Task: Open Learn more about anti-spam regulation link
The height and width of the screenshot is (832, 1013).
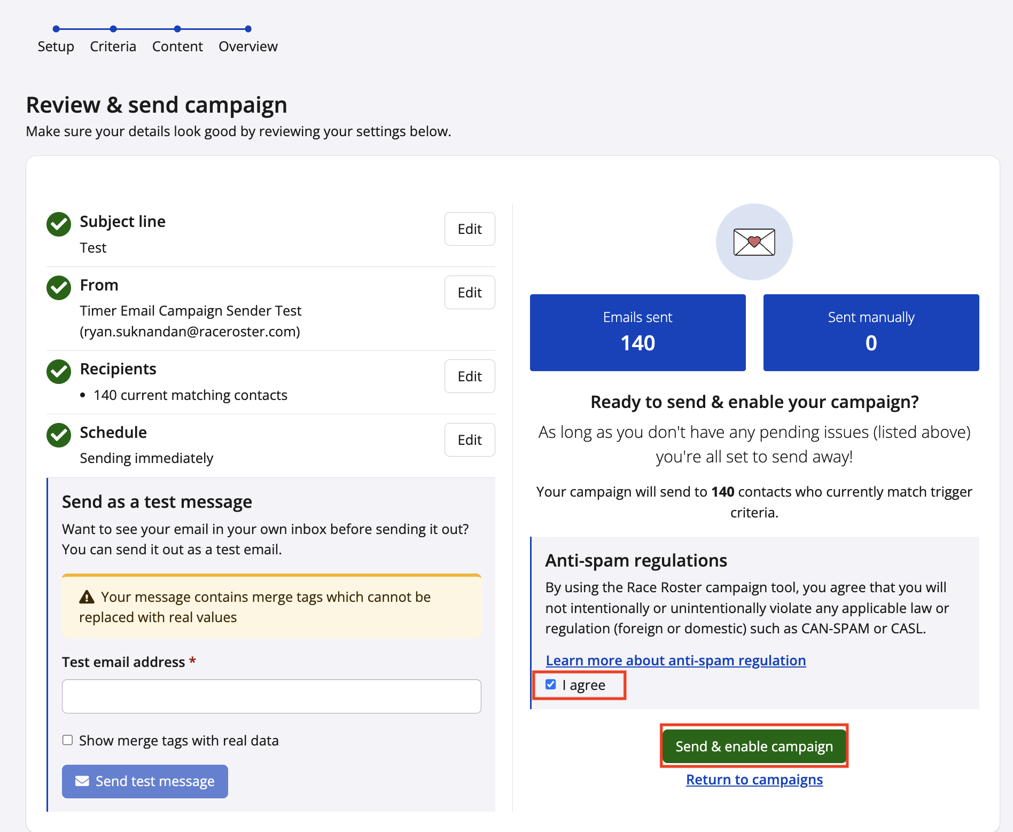Action: [675, 661]
